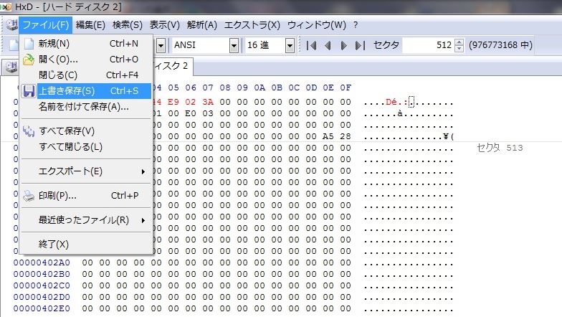This screenshot has width=562, height=317.
Task: Open the ? help menu
Action: coord(356,24)
